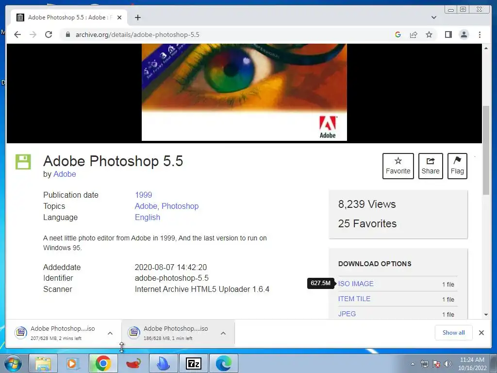497x373 pixels.
Task: Open a new tab with plus button
Action: point(137,17)
